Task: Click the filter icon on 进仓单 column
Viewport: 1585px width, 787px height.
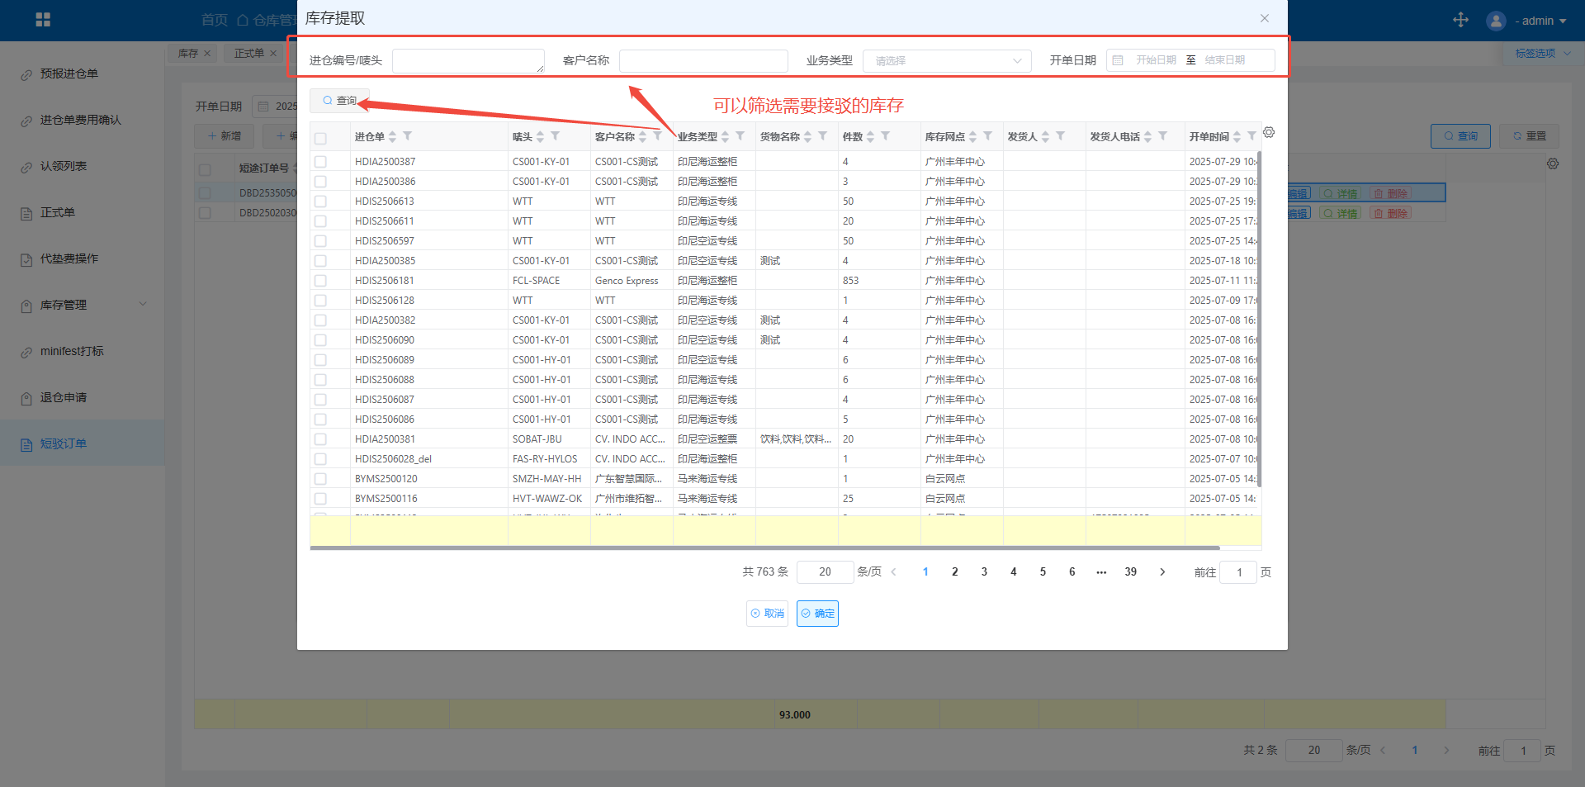Action: 408,136
